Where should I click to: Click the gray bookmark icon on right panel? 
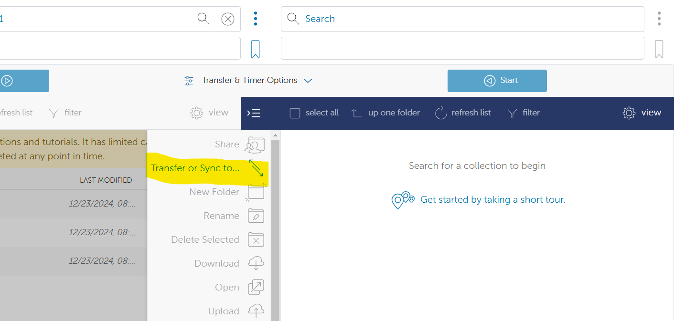pyautogui.click(x=659, y=49)
